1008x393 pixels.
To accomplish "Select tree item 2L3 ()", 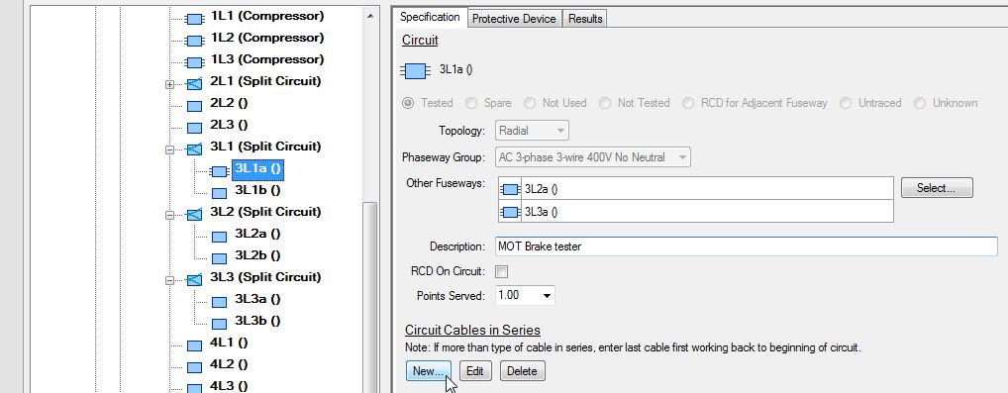I will [x=229, y=125].
